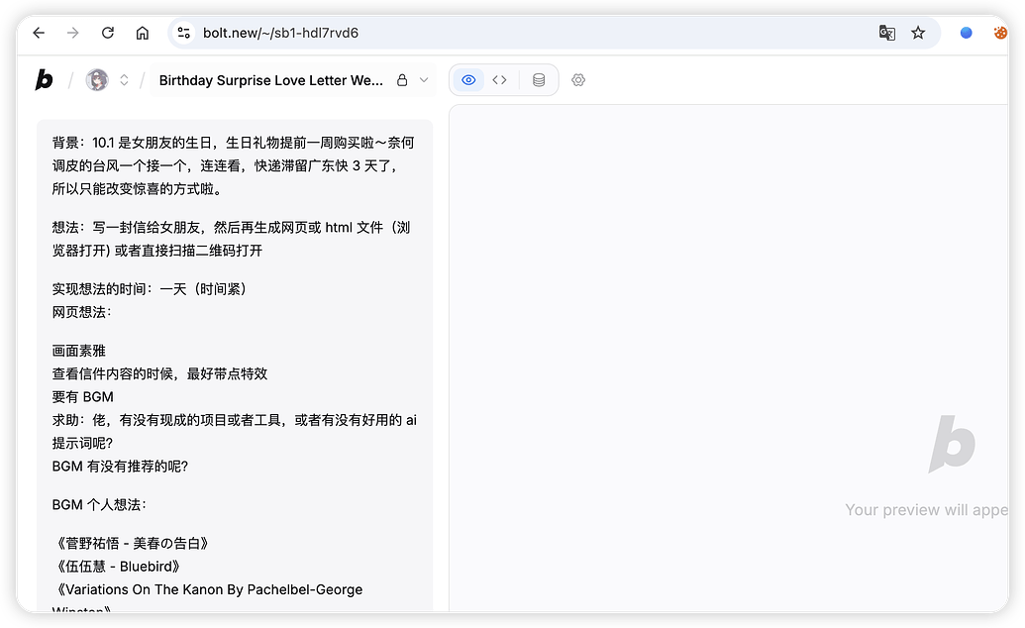Click the line BGM 有没有推荐的呢?
Screen dimensions: 1025x628
click(120, 466)
